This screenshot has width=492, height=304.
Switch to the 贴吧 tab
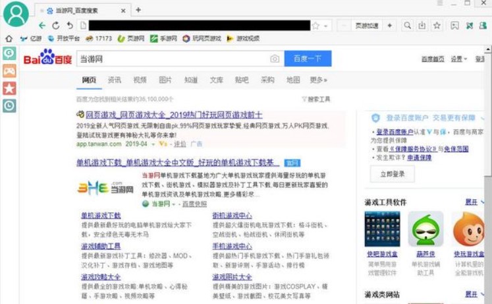pyautogui.click(x=242, y=80)
